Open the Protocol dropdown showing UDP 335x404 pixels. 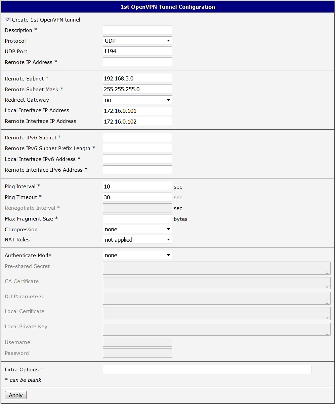(137, 41)
